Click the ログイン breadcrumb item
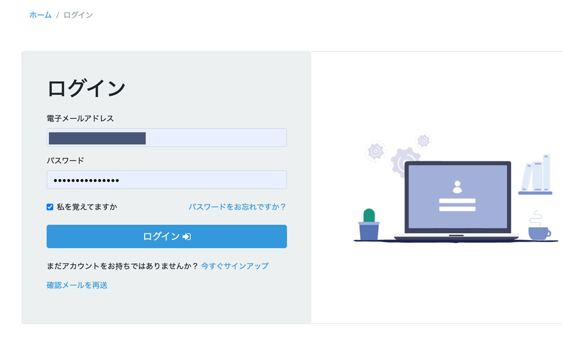The image size is (563, 338). tap(78, 15)
